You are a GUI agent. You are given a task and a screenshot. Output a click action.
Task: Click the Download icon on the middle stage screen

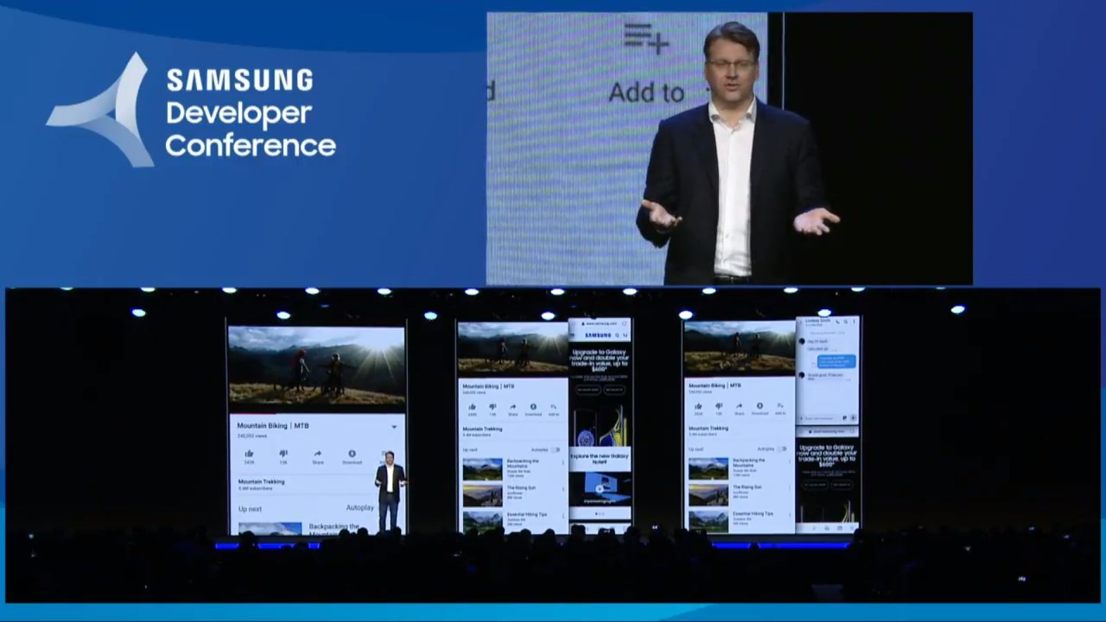pos(533,407)
